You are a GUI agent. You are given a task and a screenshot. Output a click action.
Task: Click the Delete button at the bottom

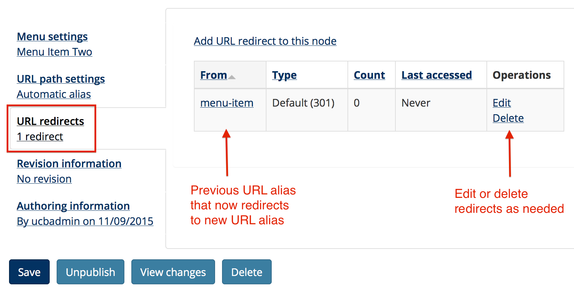click(x=247, y=272)
